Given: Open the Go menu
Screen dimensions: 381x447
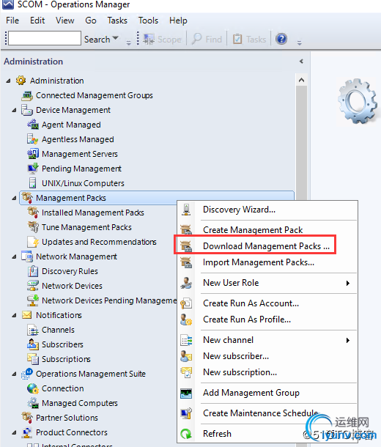Looking at the screenshot, I should click(x=91, y=21).
